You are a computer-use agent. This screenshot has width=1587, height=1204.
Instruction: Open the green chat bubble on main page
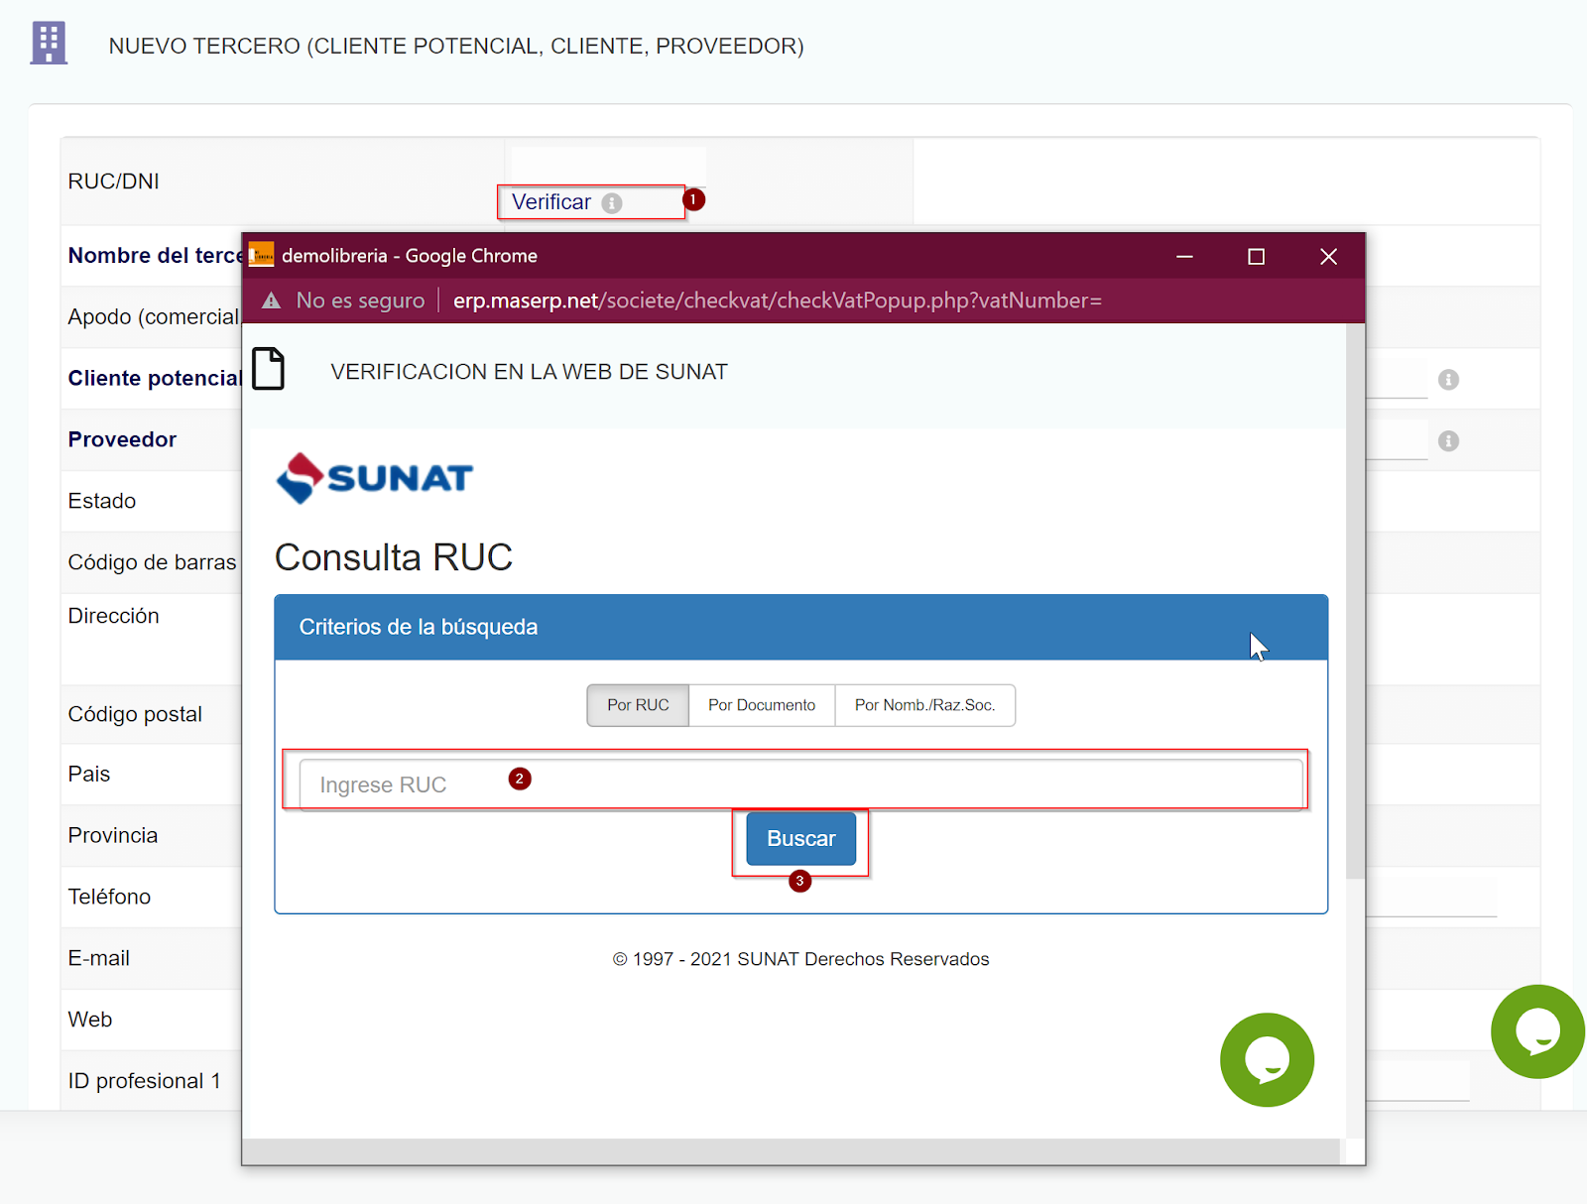click(1537, 1031)
